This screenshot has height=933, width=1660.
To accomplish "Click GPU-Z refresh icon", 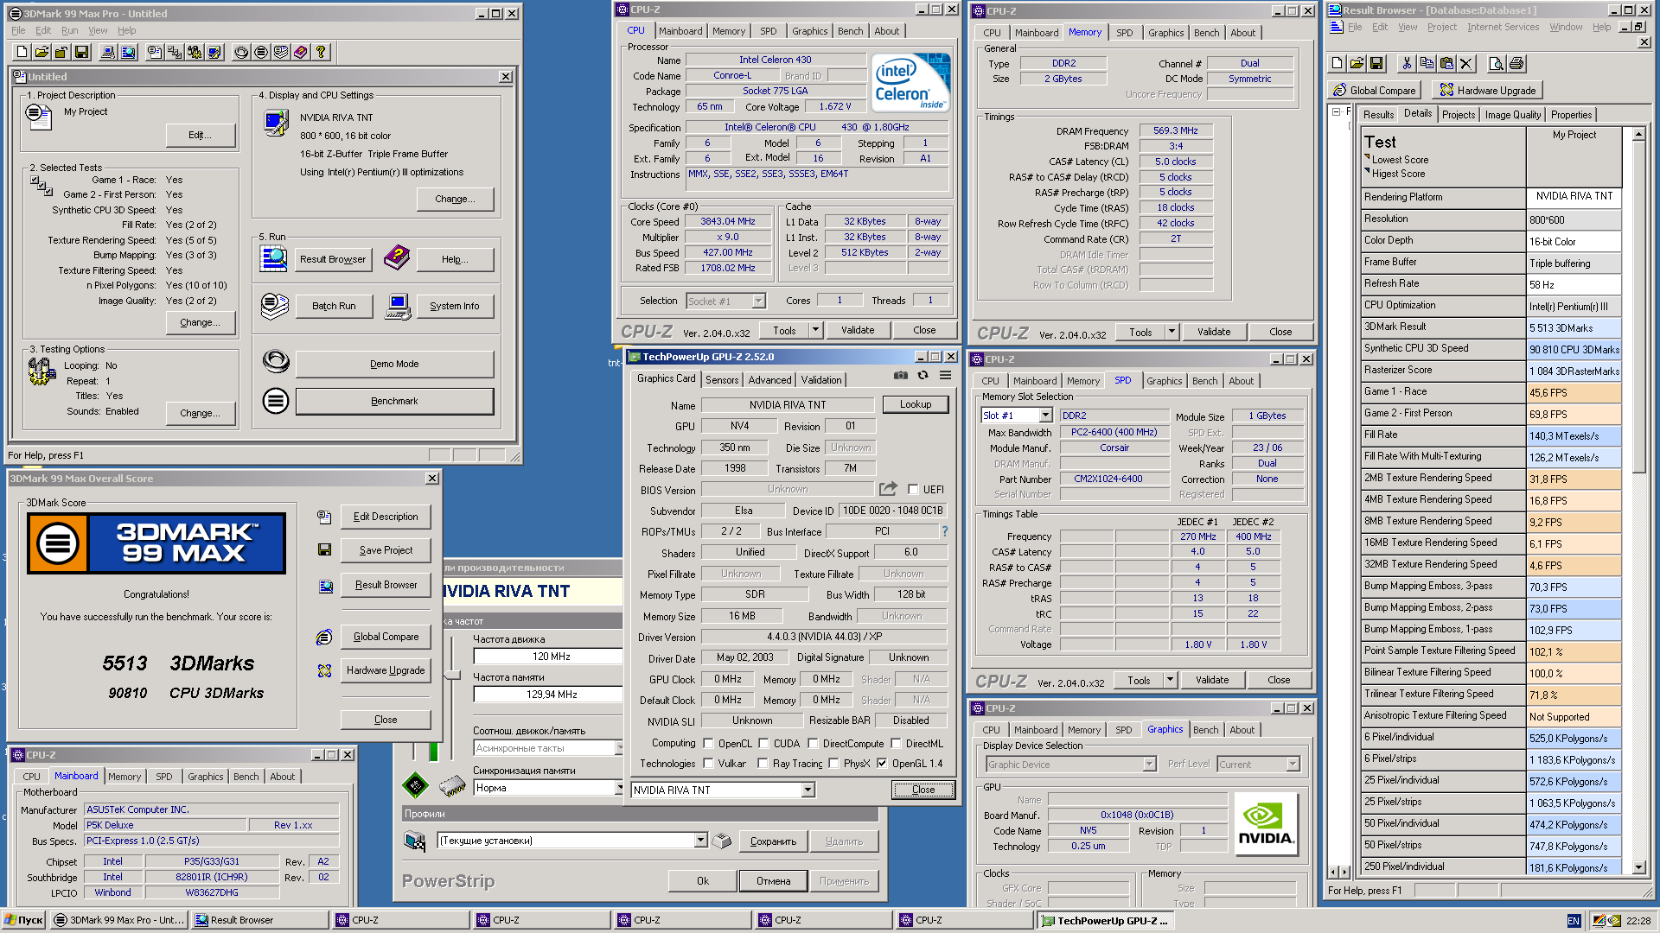I will click(923, 376).
